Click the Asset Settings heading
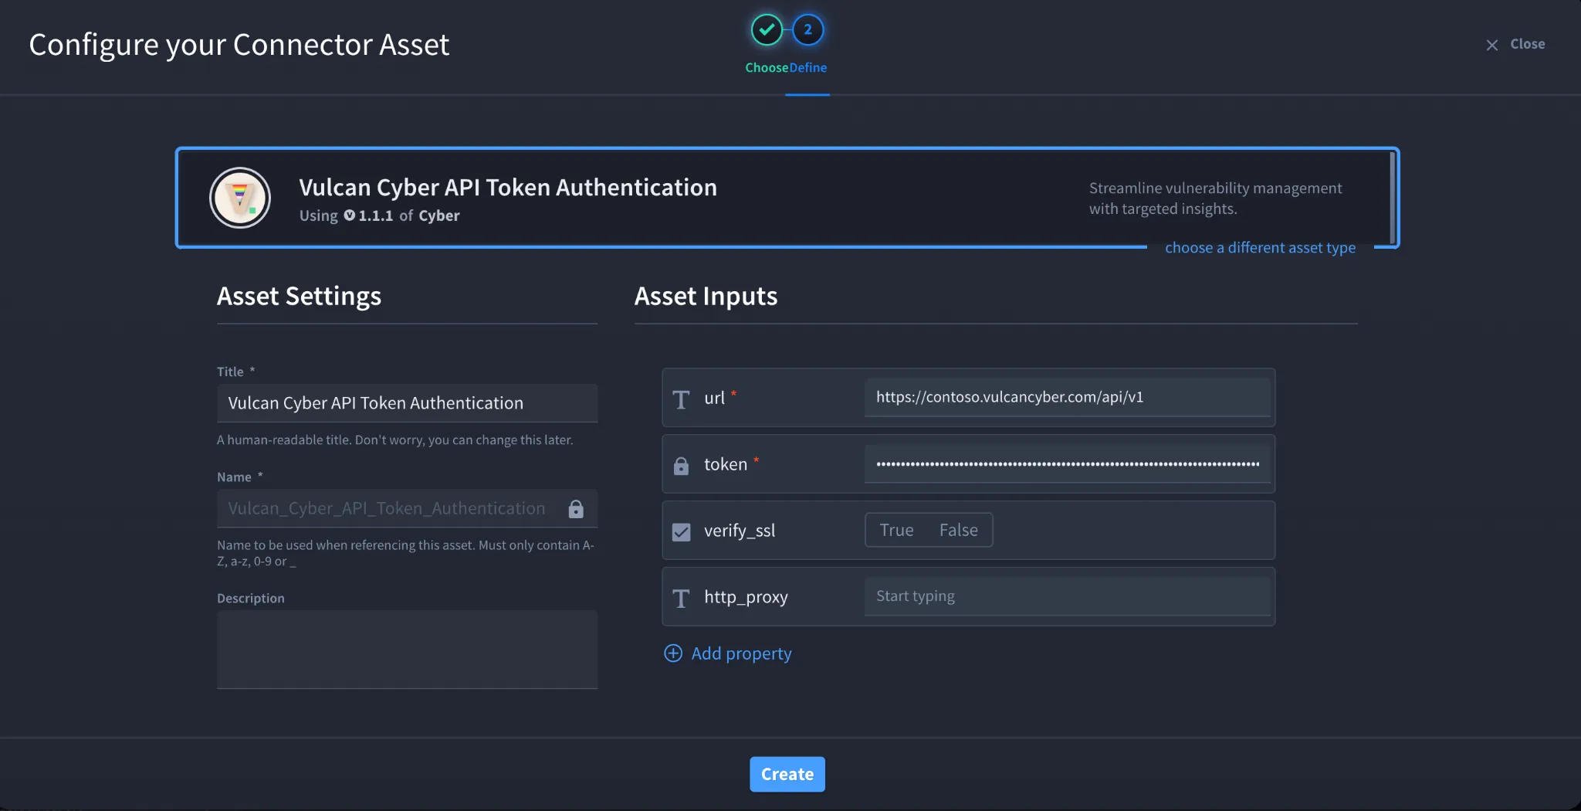The height and width of the screenshot is (811, 1581). (x=299, y=297)
